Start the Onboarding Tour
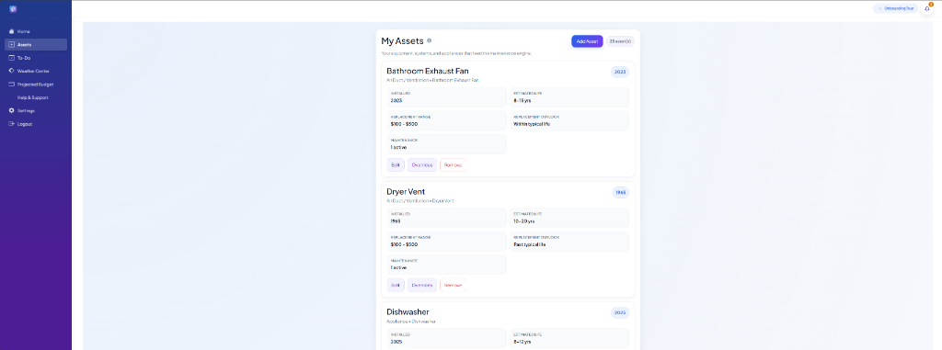Image resolution: width=942 pixels, height=350 pixels. point(895,8)
